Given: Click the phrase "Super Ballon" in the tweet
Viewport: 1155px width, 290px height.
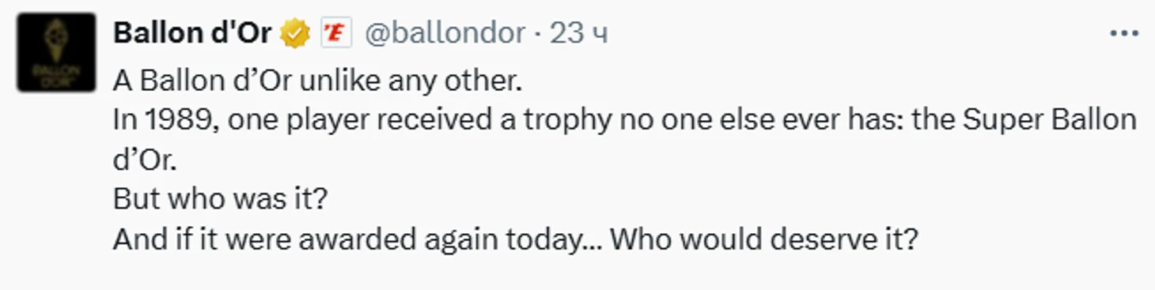Looking at the screenshot, I should [1050, 120].
